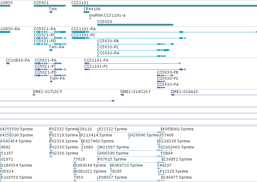Select EST EK069720.5prime

(126, 165)
